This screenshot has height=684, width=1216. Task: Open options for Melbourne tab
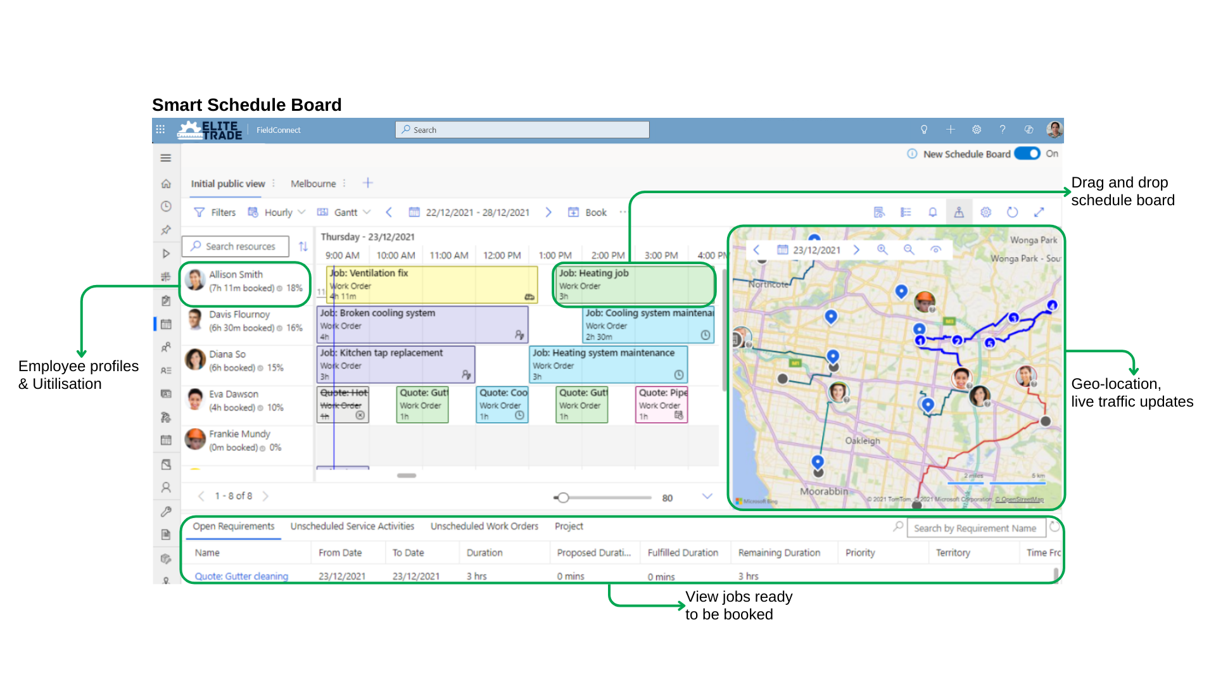[x=344, y=183]
